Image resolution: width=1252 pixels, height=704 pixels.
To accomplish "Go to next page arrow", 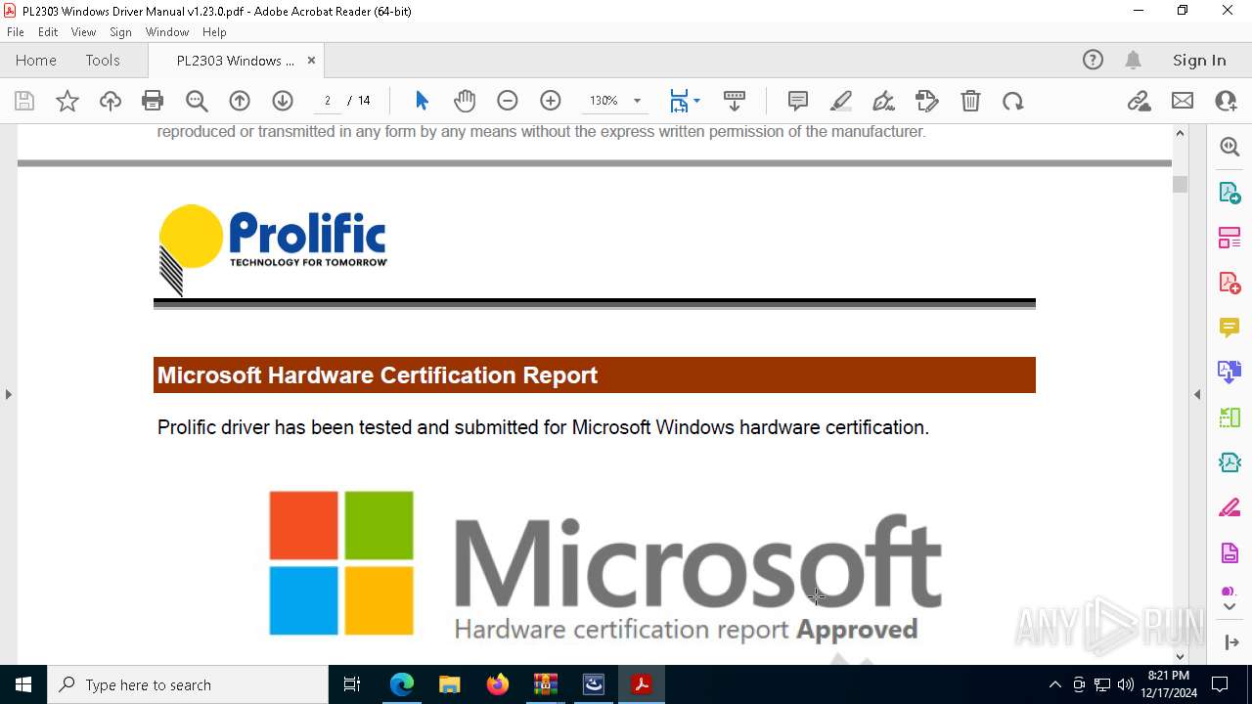I will point(283,101).
